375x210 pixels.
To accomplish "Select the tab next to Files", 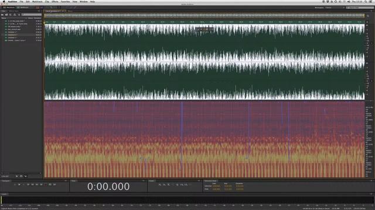I will (13, 11).
